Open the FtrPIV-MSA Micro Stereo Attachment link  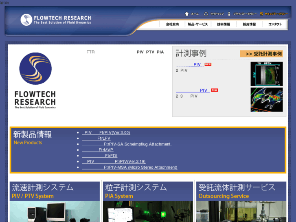tap(130, 167)
